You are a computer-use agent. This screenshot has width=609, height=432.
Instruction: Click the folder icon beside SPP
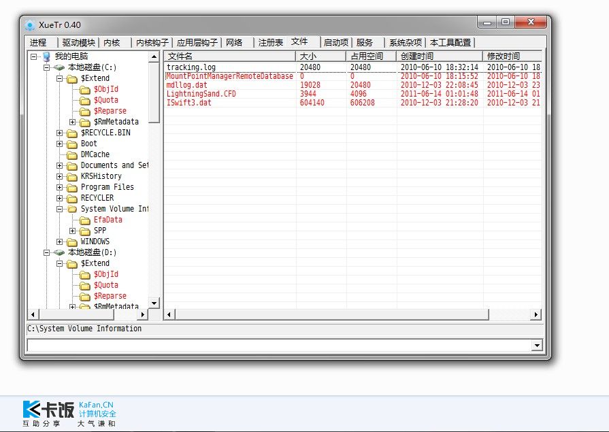(x=84, y=231)
